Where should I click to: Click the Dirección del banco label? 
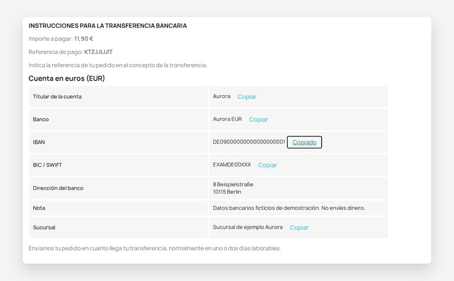(58, 188)
